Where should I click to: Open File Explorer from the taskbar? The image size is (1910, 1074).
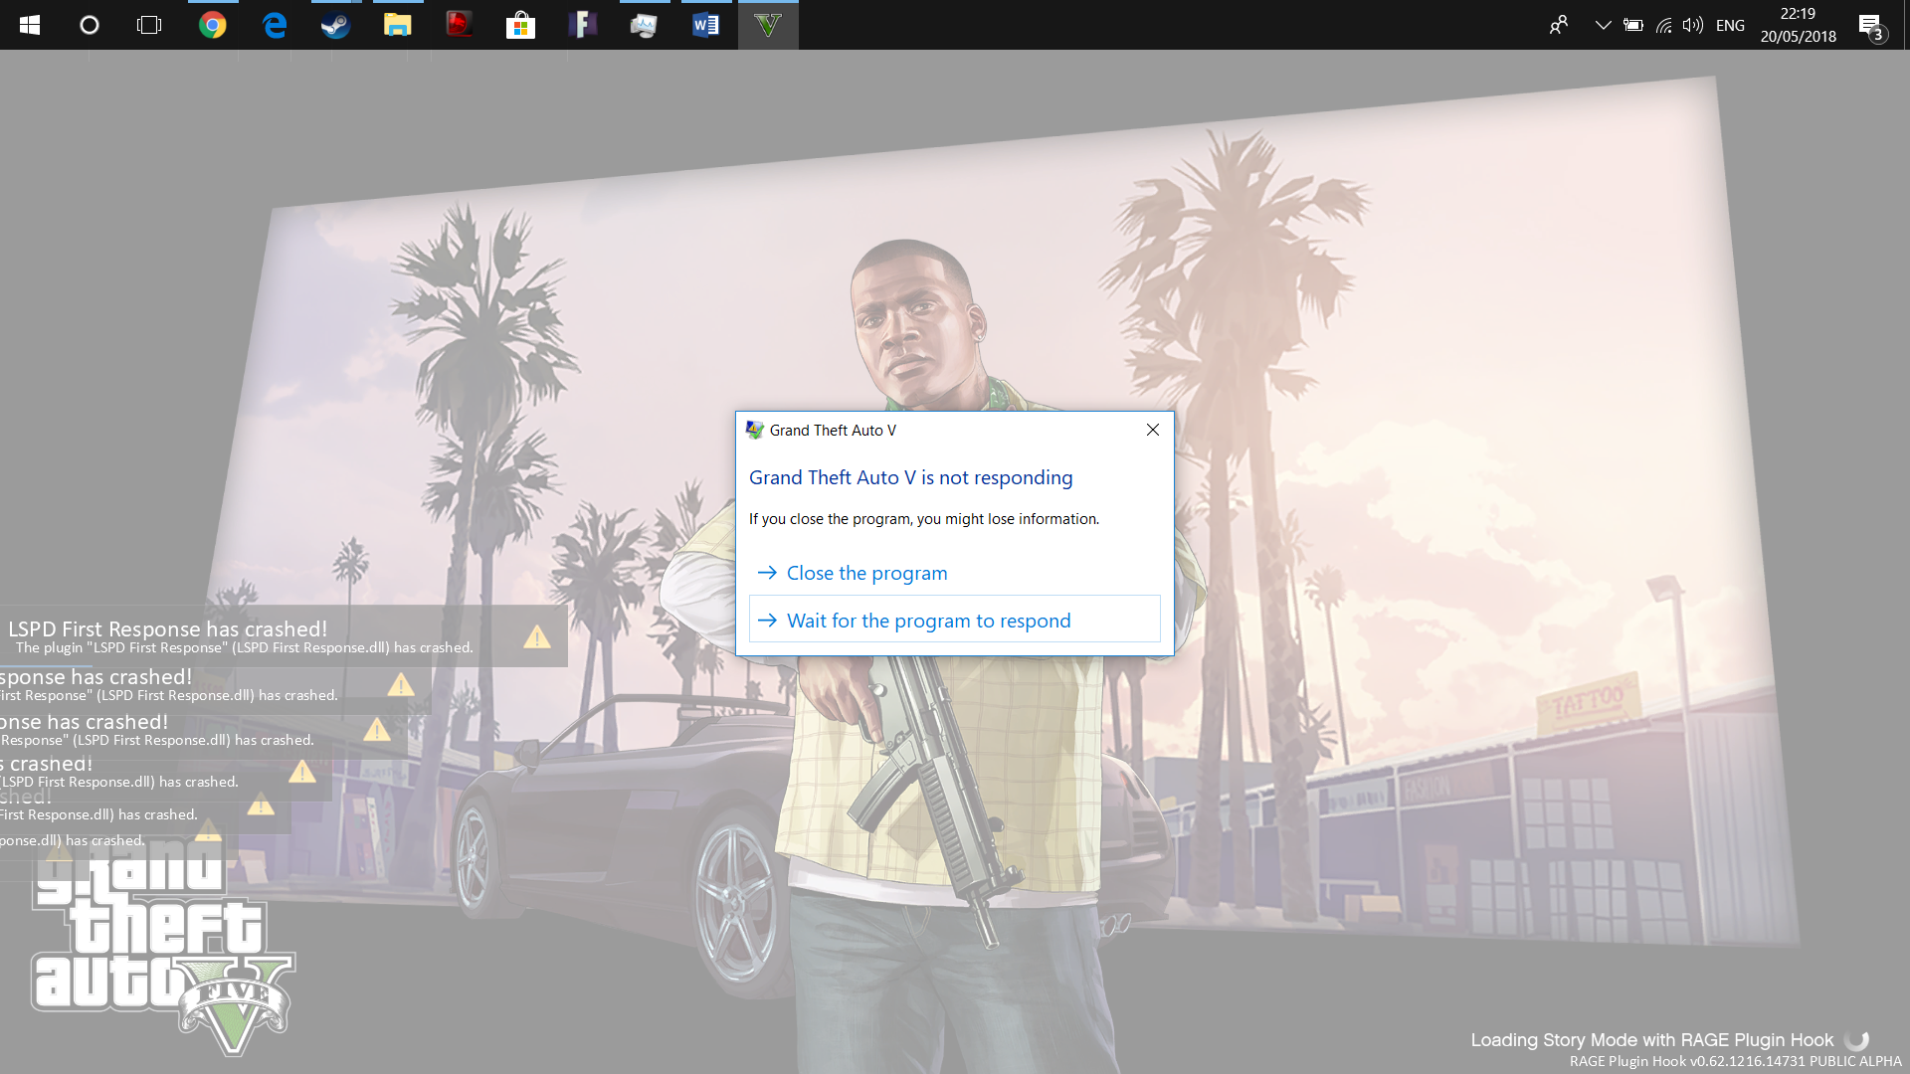point(397,25)
